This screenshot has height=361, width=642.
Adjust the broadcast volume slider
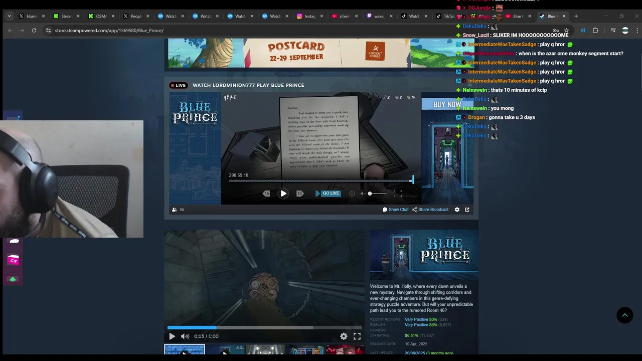pyautogui.click(x=378, y=194)
